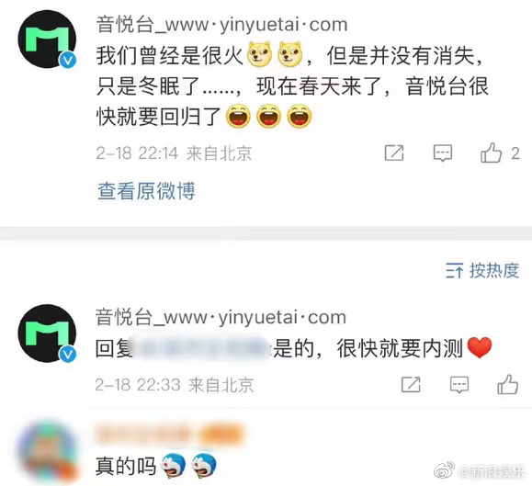Viewport: 532px width, 486px height.
Task: Click the 音悦台 username on the reply comment
Action: click(221, 318)
